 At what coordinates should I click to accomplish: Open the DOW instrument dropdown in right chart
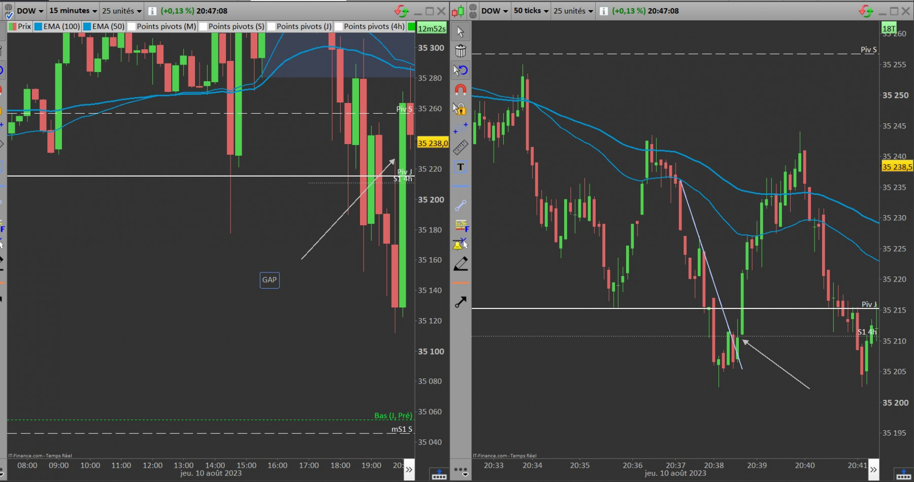pyautogui.click(x=494, y=11)
